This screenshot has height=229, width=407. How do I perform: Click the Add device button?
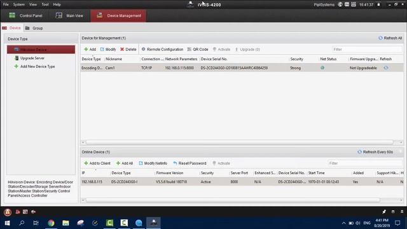(x=90, y=50)
